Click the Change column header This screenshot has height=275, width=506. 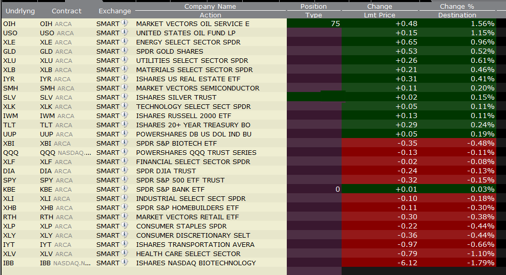[x=379, y=7]
